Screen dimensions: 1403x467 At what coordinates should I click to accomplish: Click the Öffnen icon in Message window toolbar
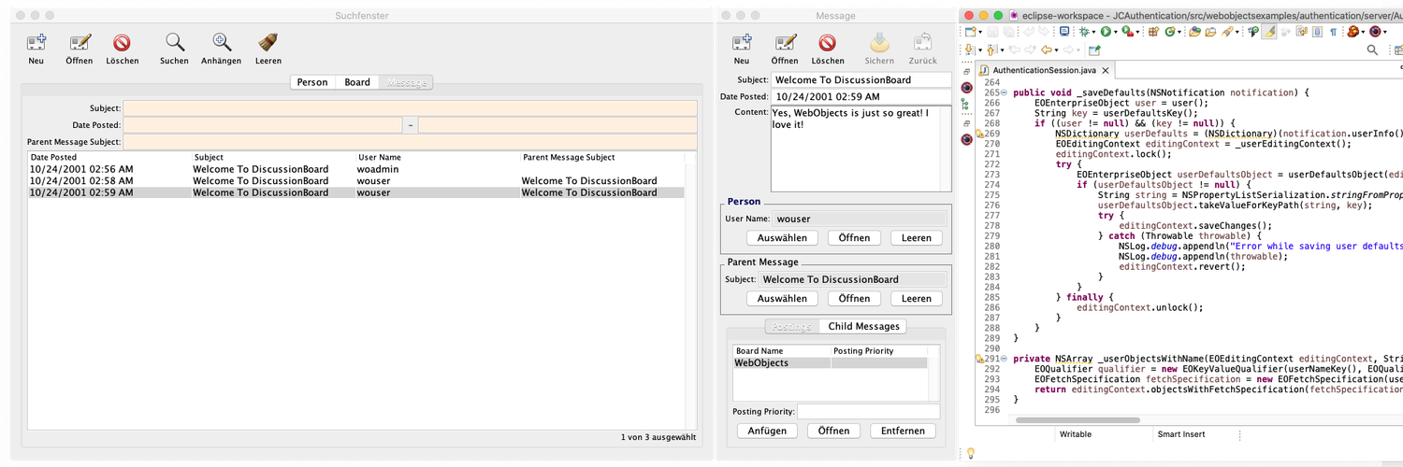tap(784, 43)
